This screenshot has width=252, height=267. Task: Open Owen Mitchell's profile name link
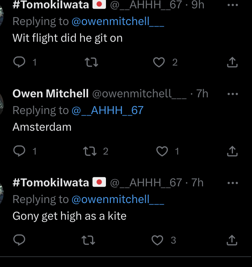[50, 94]
